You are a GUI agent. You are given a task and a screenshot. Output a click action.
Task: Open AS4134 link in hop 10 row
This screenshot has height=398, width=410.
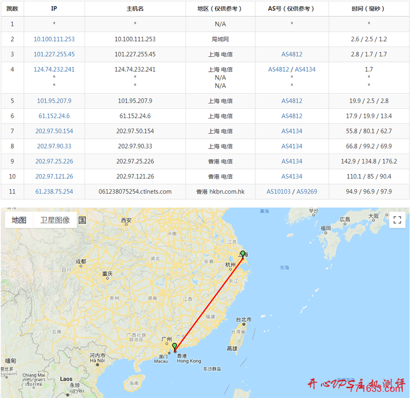pos(292,177)
